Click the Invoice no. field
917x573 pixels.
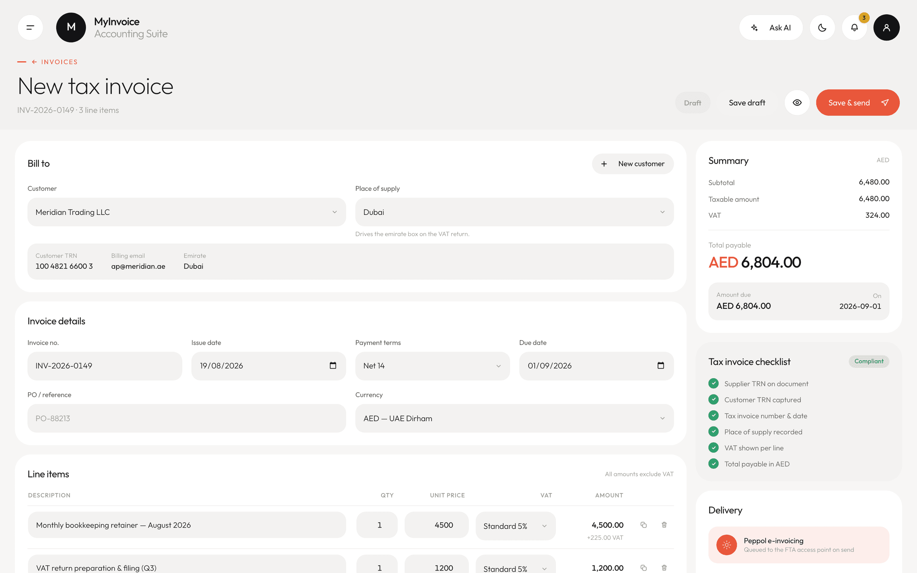(105, 366)
